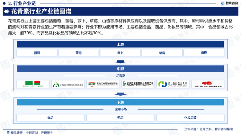Click the 吉林海资生物工程技术有限公司 logo
This screenshot has height=135, width=241.
point(68,84)
